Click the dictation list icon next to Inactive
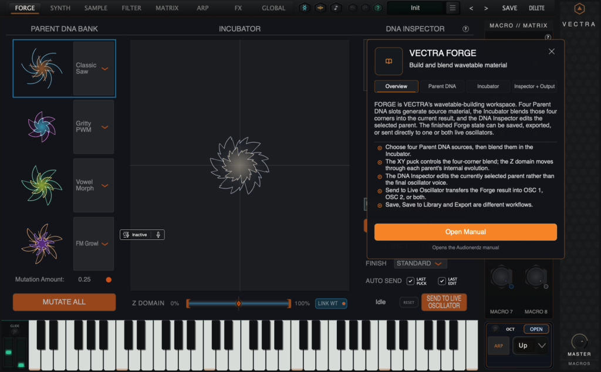 (x=126, y=235)
